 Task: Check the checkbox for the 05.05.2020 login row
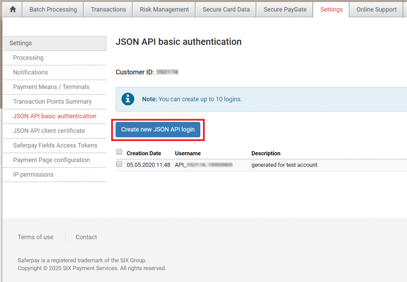tap(118, 164)
